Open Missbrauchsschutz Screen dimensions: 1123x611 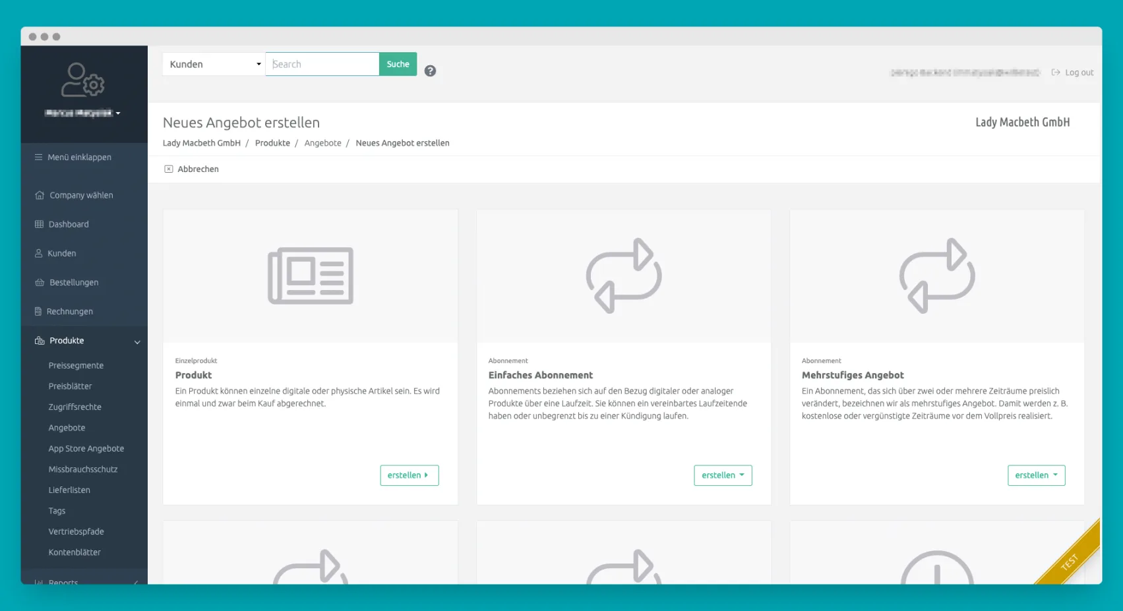(83, 469)
